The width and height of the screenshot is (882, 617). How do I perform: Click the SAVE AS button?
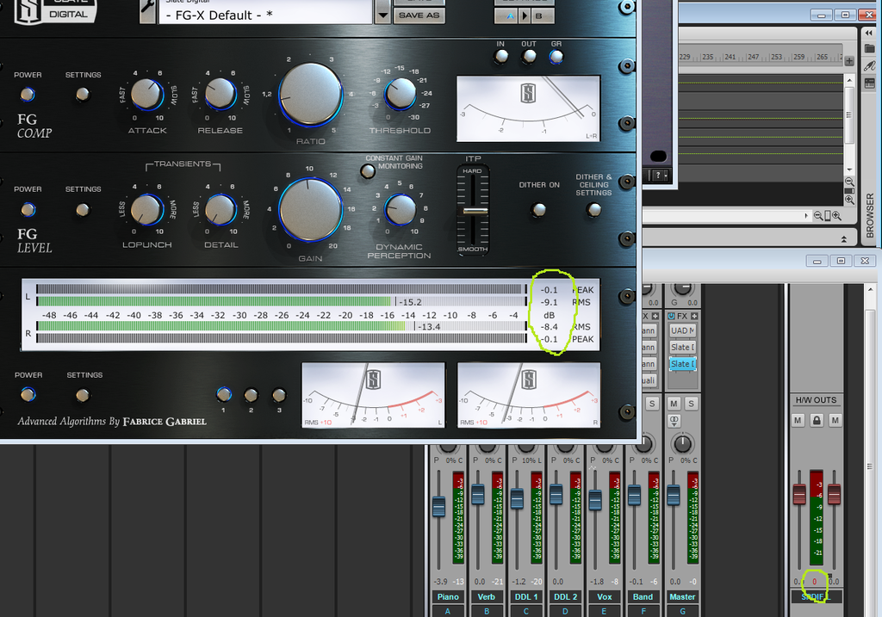419,15
